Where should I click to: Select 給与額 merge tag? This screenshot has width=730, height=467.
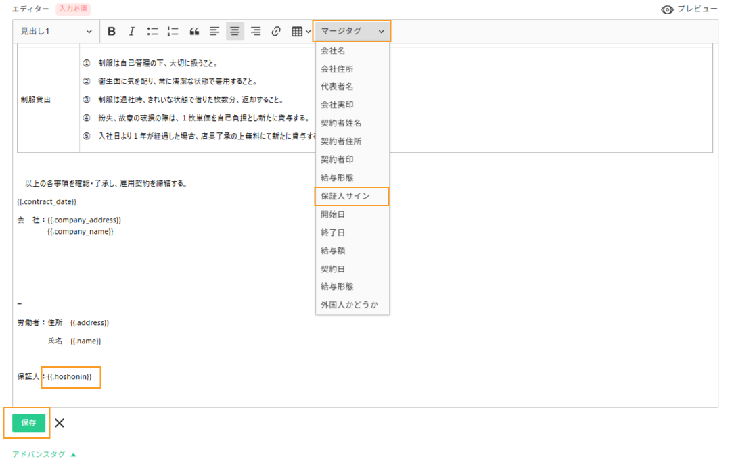coord(352,250)
